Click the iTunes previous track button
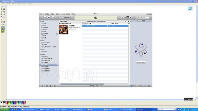Image resolution: width=198 pixels, height=111 pixels. [45, 17]
